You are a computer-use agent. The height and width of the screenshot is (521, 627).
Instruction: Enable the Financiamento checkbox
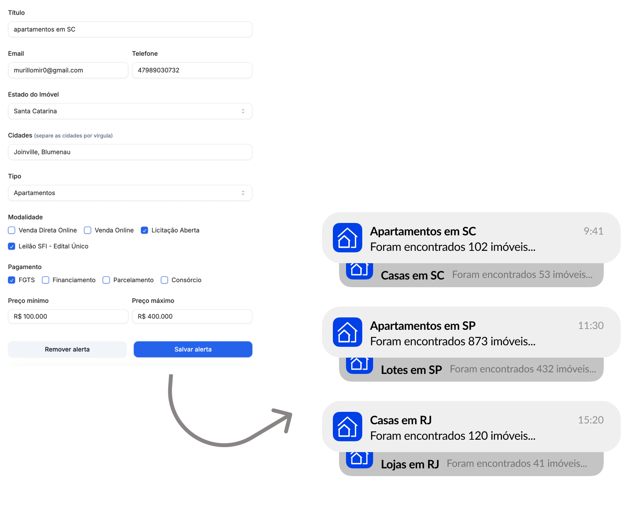[x=46, y=280]
